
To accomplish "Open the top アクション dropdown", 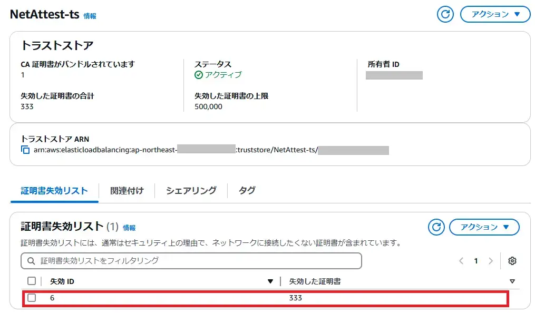I will click(x=495, y=14).
